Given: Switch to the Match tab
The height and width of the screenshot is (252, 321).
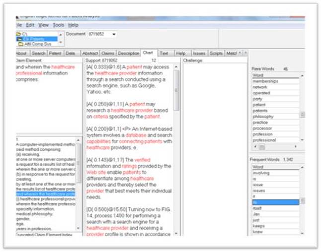Looking at the screenshot, I should [x=232, y=54].
